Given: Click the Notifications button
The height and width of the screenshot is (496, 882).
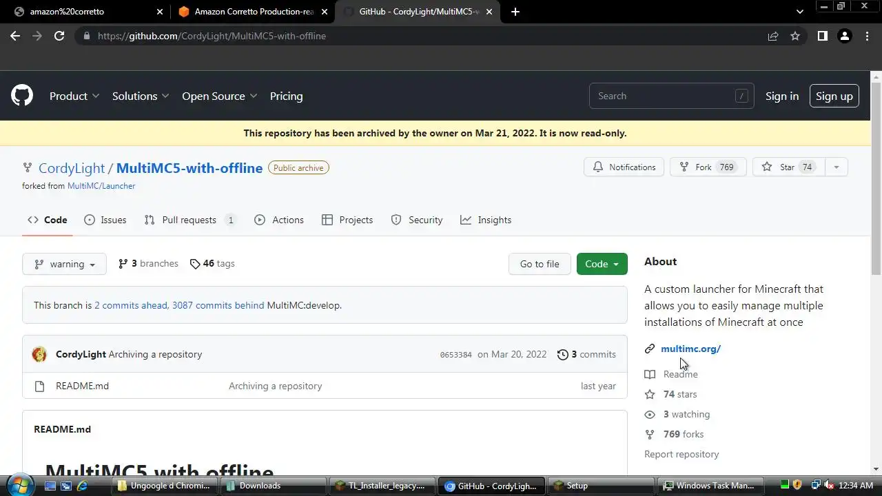Looking at the screenshot, I should pyautogui.click(x=624, y=167).
